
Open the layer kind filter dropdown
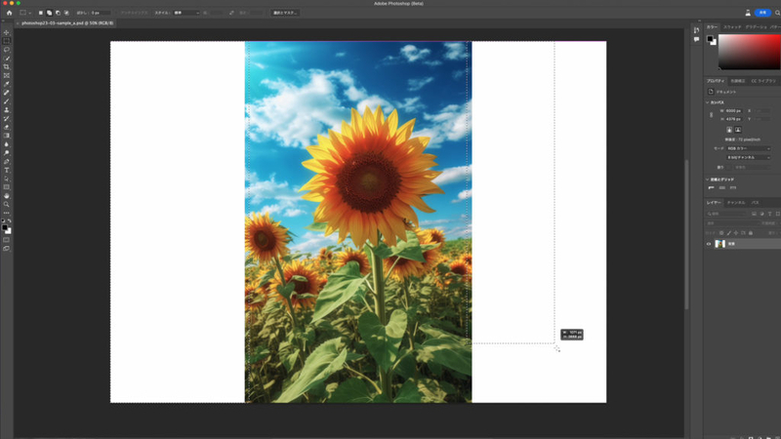(x=726, y=214)
